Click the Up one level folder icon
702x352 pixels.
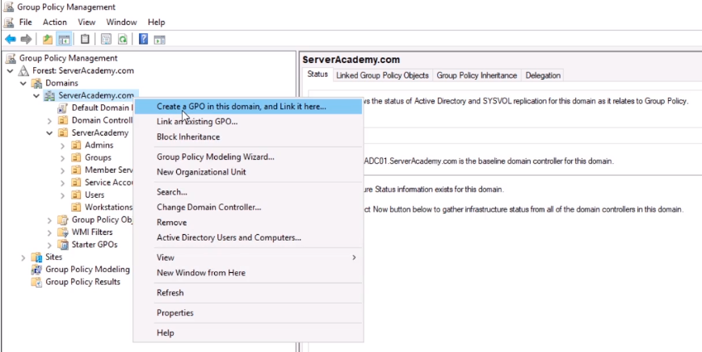tap(48, 39)
